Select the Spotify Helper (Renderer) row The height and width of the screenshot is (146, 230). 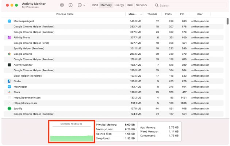114,49
